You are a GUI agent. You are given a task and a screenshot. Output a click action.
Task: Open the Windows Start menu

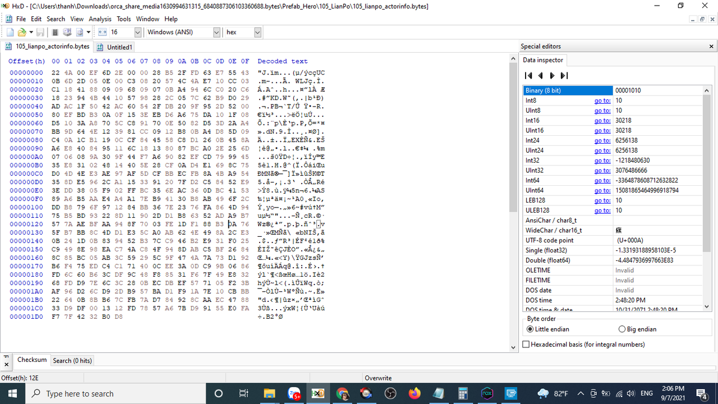coord(13,393)
